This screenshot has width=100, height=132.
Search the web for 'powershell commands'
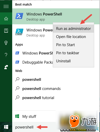[56, 89]
